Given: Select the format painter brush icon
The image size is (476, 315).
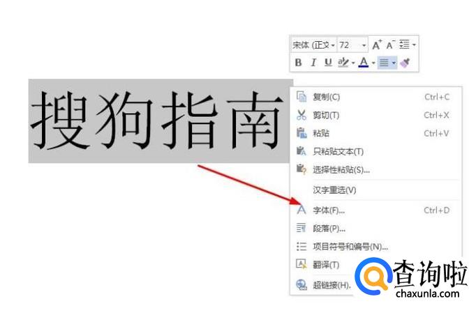Looking at the screenshot, I should click(406, 63).
